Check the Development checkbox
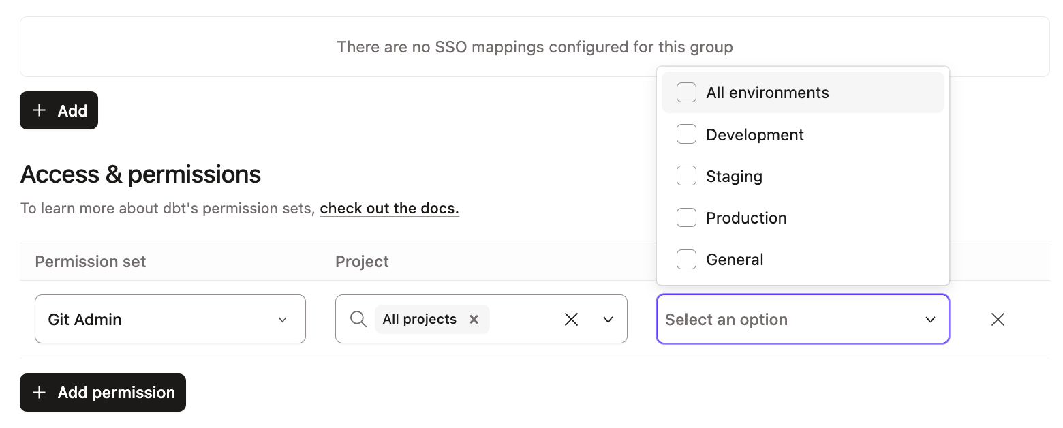1063x428 pixels. pyautogui.click(x=686, y=134)
